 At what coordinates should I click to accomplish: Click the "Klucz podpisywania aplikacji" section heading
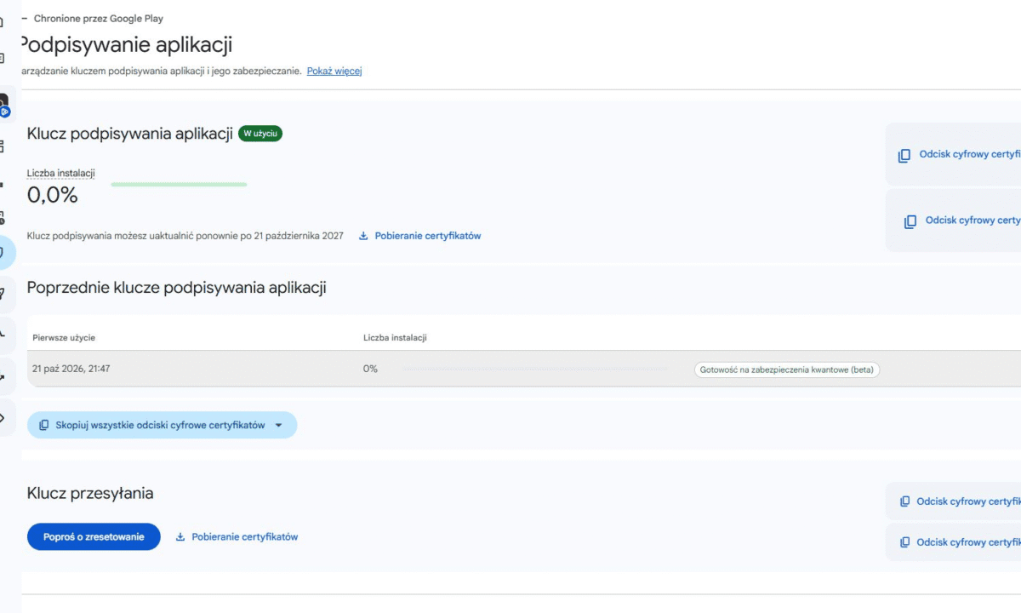pos(130,134)
